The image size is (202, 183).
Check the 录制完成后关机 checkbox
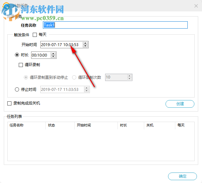9,103
